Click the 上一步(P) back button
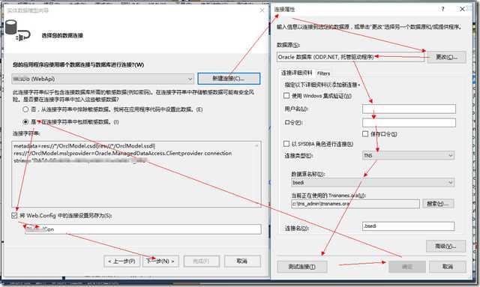Image resolution: width=480 pixels, height=287 pixels. pos(121,261)
